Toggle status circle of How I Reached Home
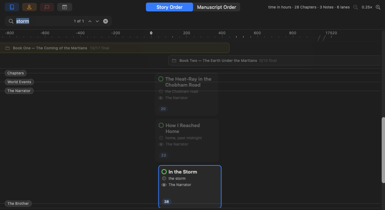 tap(161, 125)
